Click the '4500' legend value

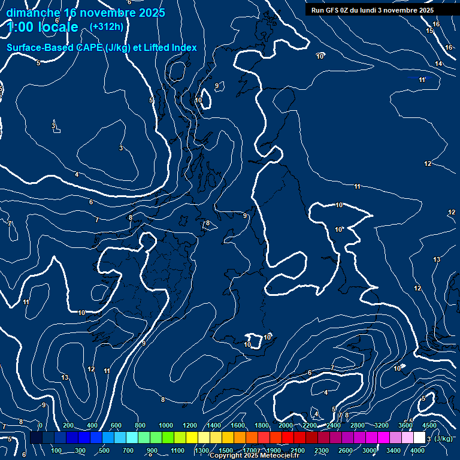coord(429,425)
